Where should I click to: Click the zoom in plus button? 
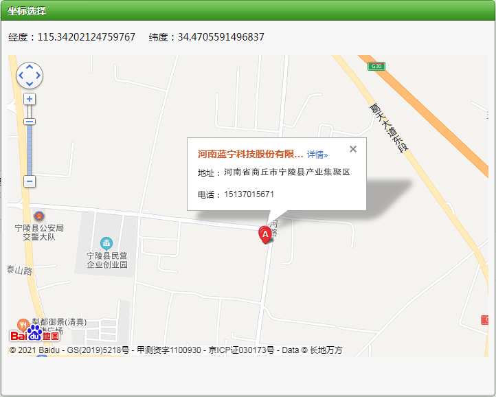30,99
